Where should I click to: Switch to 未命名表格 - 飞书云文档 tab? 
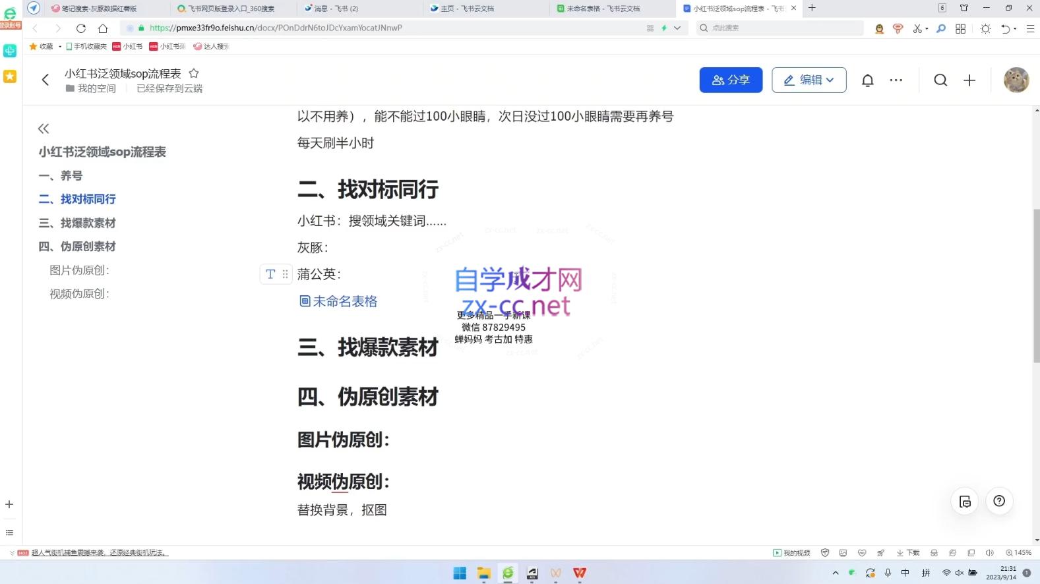pyautogui.click(x=603, y=9)
